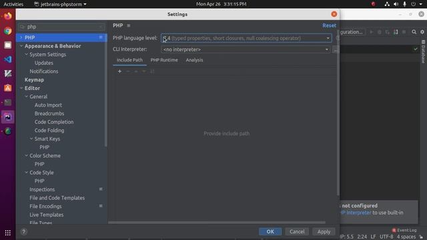Switch to the PHP Runtime tab
This screenshot has width=427, height=240.
164,60
